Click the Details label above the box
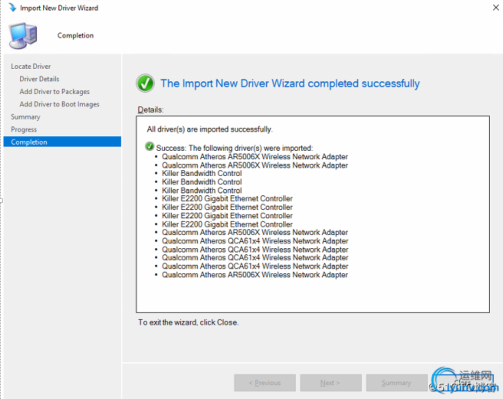The height and width of the screenshot is (399, 503). click(150, 110)
